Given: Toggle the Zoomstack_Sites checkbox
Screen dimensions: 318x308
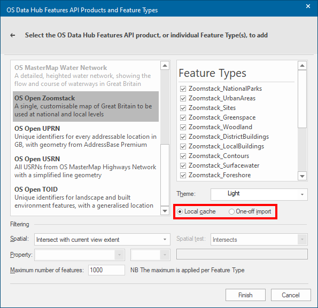Looking at the screenshot, I should 183,108.
